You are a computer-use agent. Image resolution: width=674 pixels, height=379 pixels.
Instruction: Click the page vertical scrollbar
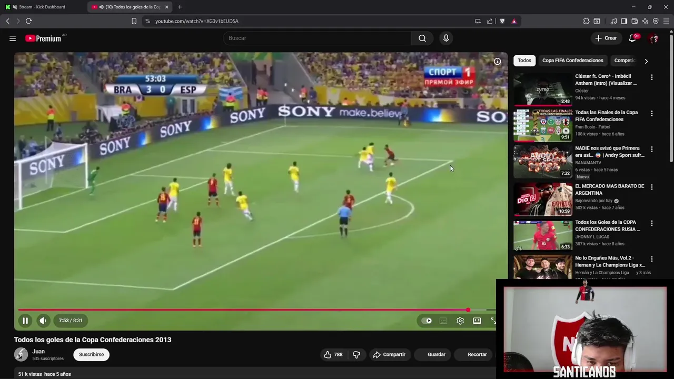[x=671, y=97]
